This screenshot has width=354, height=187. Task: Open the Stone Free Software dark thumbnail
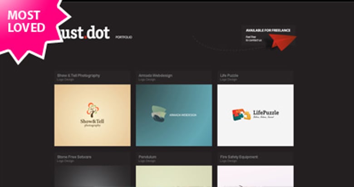click(x=93, y=177)
